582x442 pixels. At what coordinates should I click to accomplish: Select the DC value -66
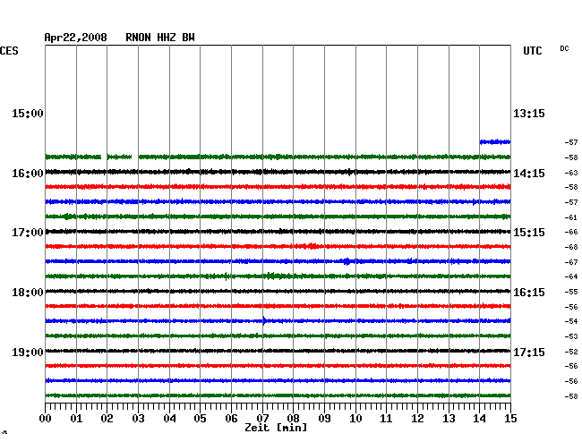click(x=571, y=232)
